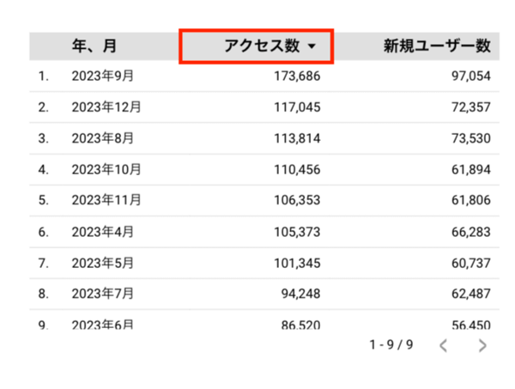The width and height of the screenshot is (515, 389).
Task: Click the sort arrow beside アクセス数
Action: [312, 46]
